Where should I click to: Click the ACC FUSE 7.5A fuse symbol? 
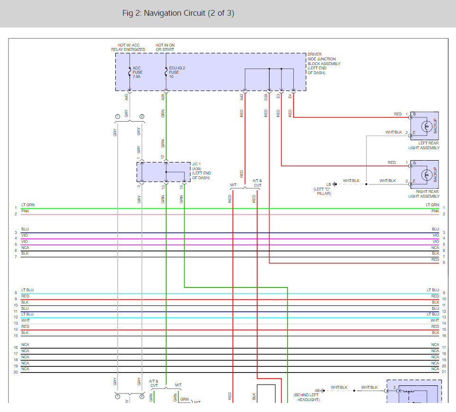tap(130, 72)
